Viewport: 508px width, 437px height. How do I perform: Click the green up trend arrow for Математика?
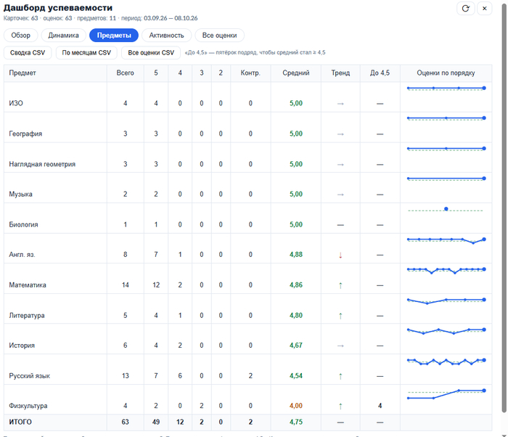(x=340, y=285)
